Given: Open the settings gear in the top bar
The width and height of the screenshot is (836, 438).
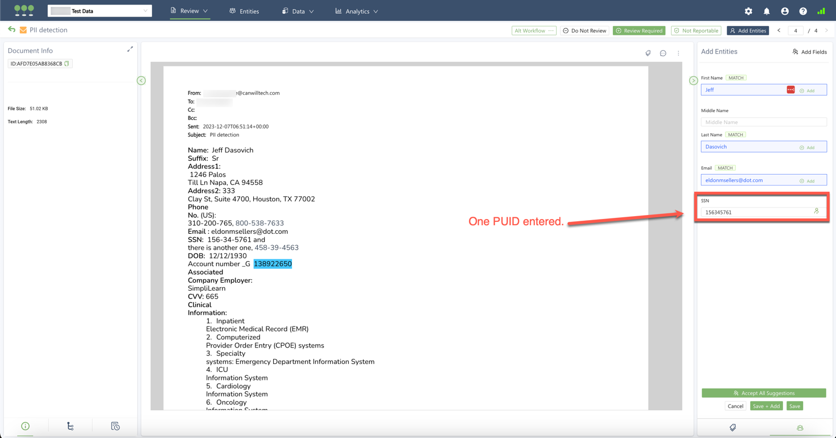Looking at the screenshot, I should (x=748, y=11).
